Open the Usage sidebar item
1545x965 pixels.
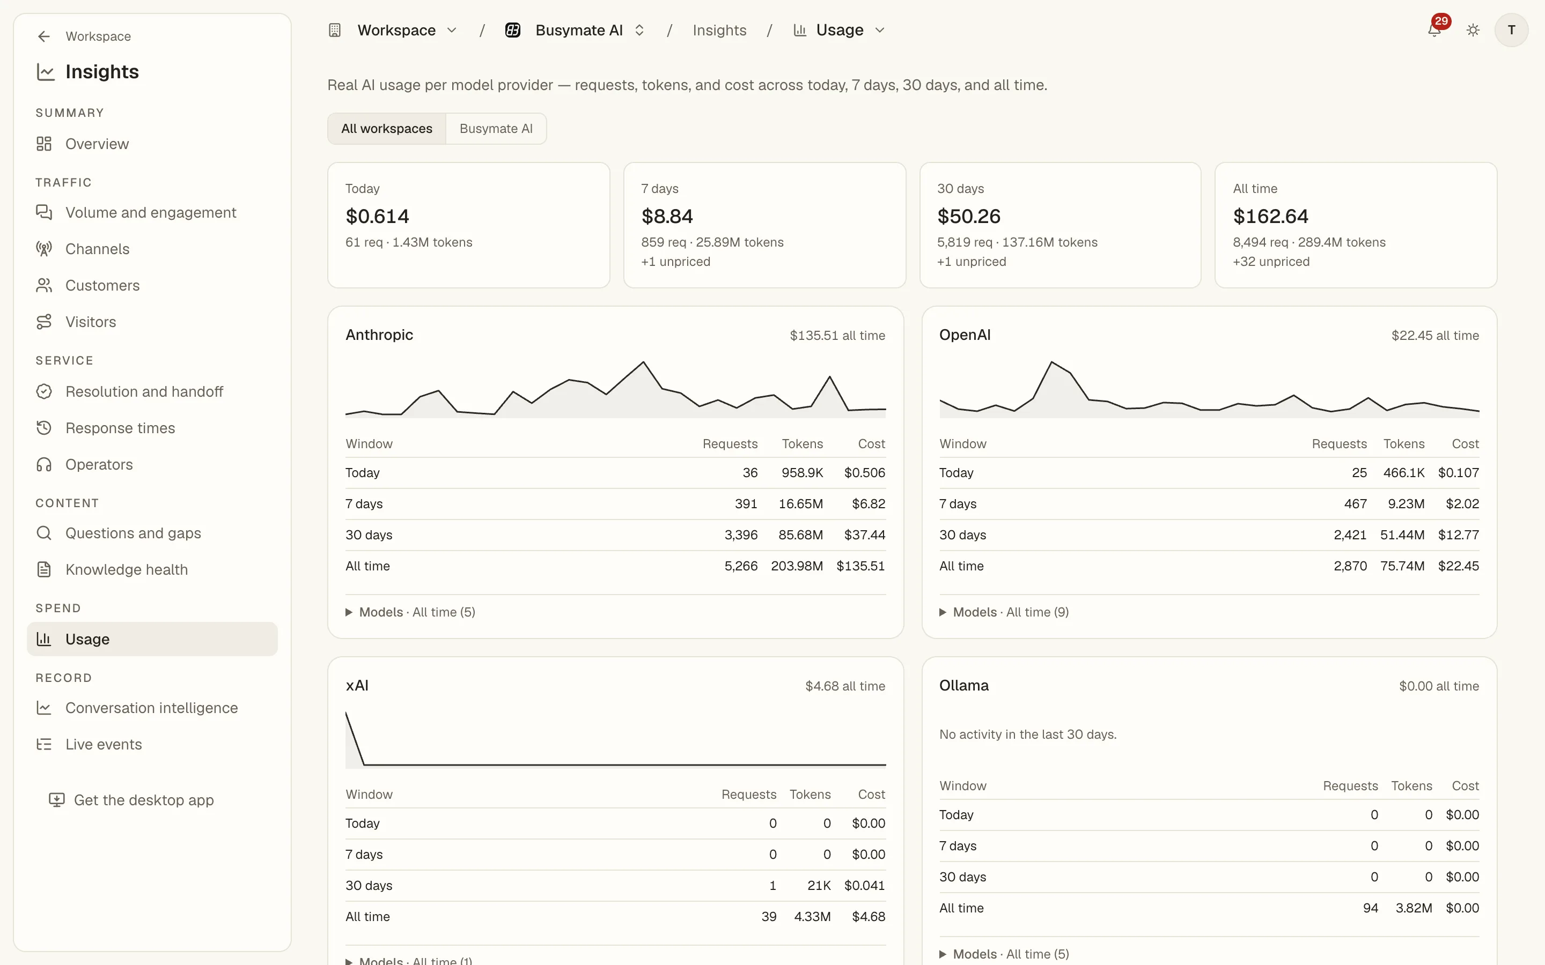(x=152, y=639)
